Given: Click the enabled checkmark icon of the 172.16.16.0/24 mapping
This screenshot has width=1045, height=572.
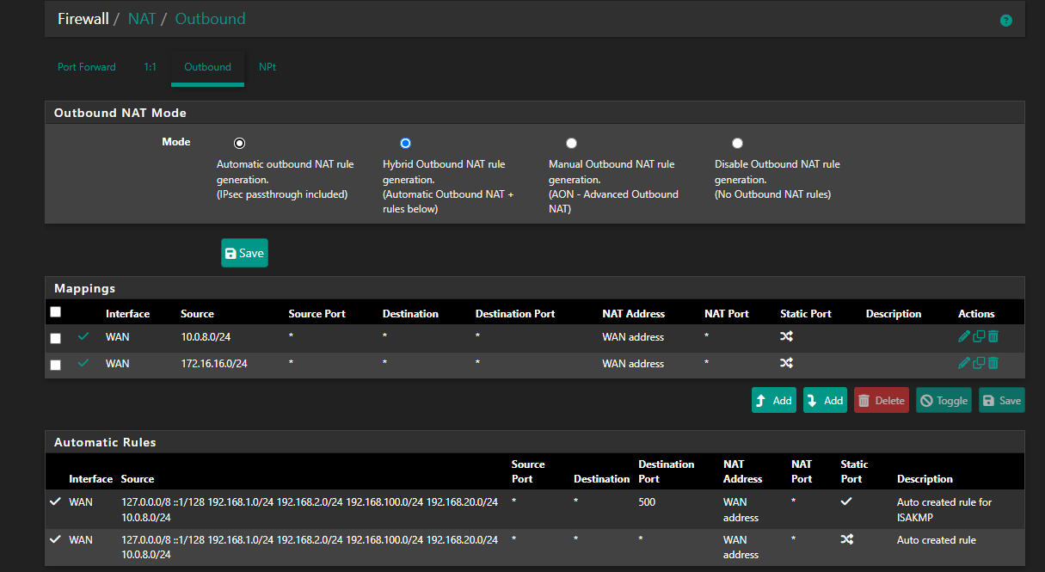Looking at the screenshot, I should (83, 364).
